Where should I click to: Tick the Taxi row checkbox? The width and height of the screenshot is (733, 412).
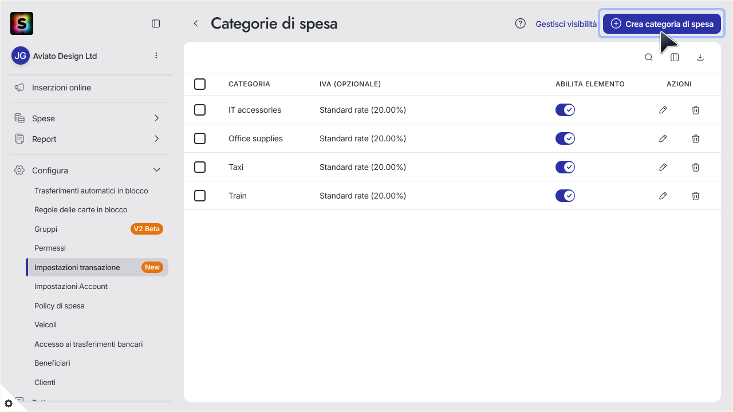[x=200, y=167]
